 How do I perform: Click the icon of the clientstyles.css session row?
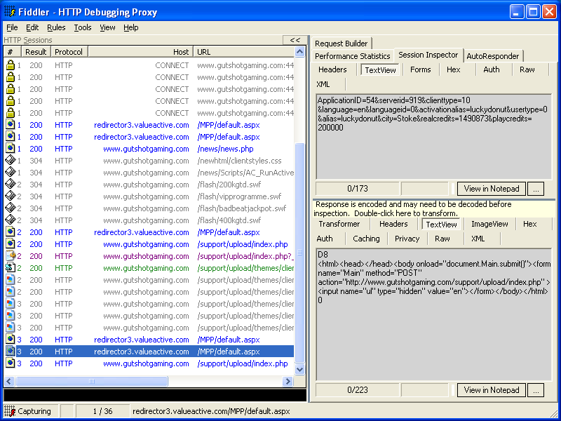pos(11,161)
